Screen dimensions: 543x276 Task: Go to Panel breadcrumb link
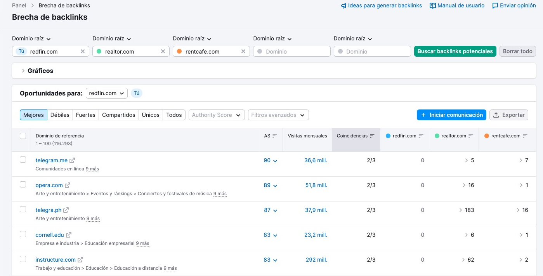tap(19, 6)
